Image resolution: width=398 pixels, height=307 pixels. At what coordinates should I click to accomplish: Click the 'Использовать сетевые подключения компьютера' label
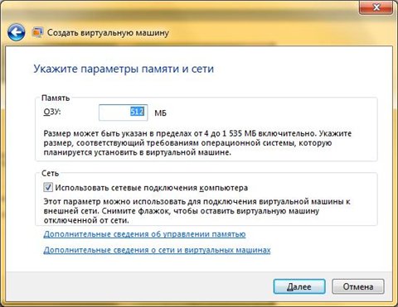coord(152,188)
